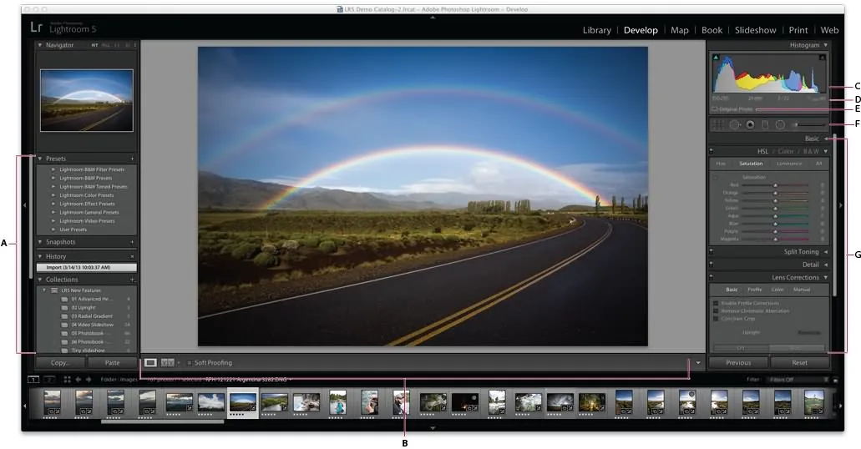Select the Spot Removal tool
This screenshot has width=861, height=449.
[734, 124]
